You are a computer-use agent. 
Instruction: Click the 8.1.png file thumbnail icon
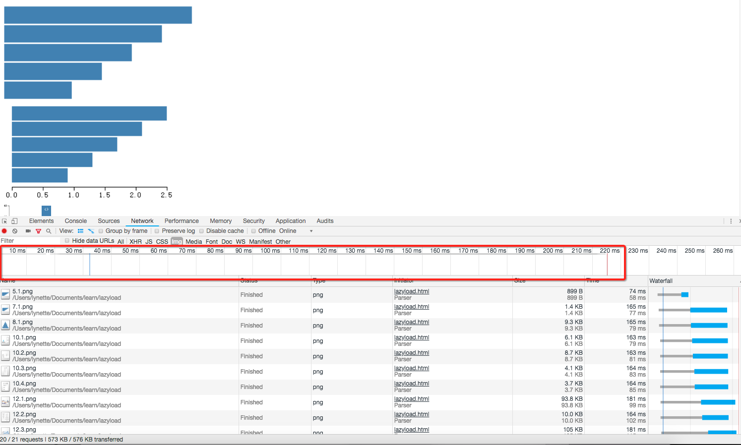(x=5, y=326)
